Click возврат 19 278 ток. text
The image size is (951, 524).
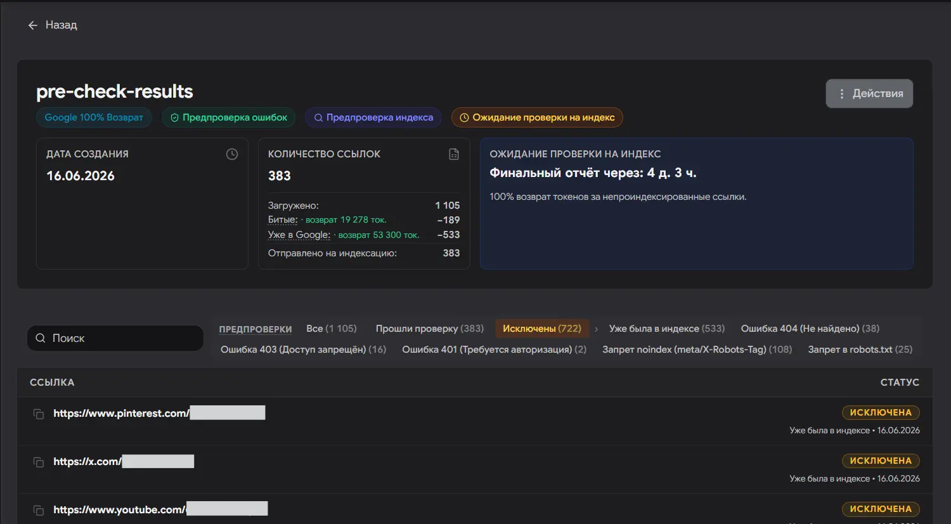coord(346,219)
